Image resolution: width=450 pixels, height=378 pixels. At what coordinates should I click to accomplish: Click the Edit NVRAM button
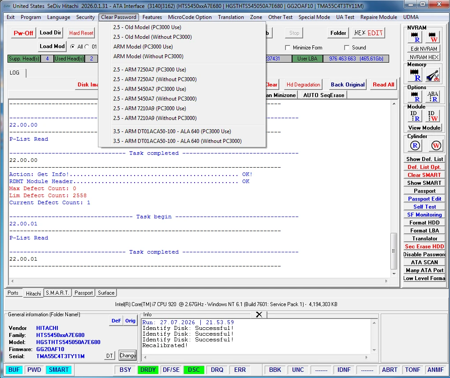pyautogui.click(x=424, y=49)
